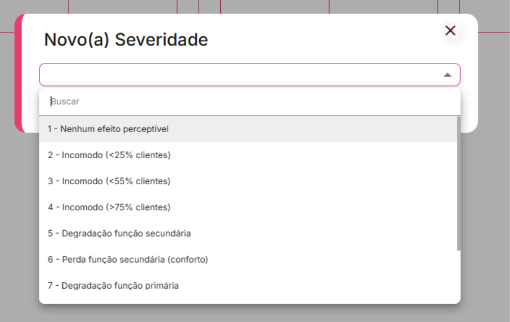Select "4 - Incomodo (>75% clientes)"
The image size is (510, 322).
tap(109, 207)
